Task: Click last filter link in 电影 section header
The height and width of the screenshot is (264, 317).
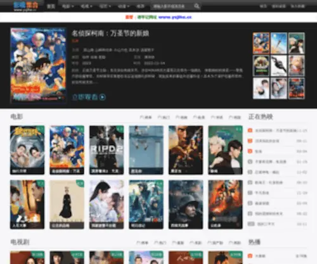Action: pyautogui.click(x=235, y=117)
